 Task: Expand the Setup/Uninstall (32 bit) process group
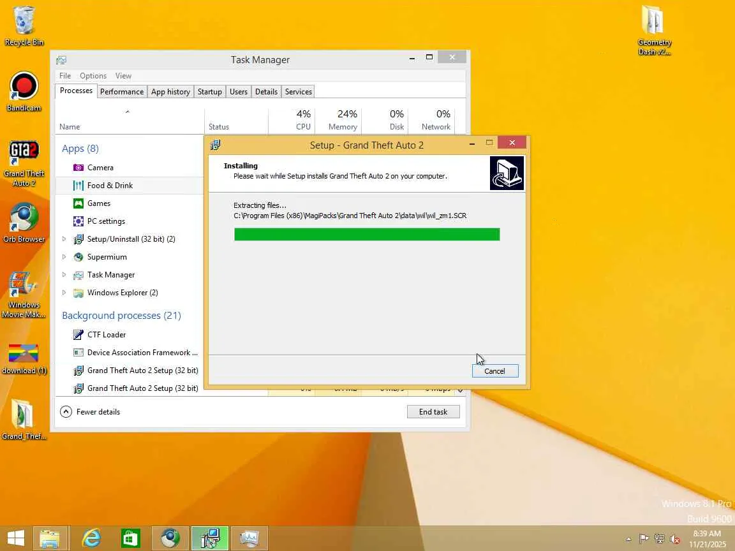click(x=64, y=239)
